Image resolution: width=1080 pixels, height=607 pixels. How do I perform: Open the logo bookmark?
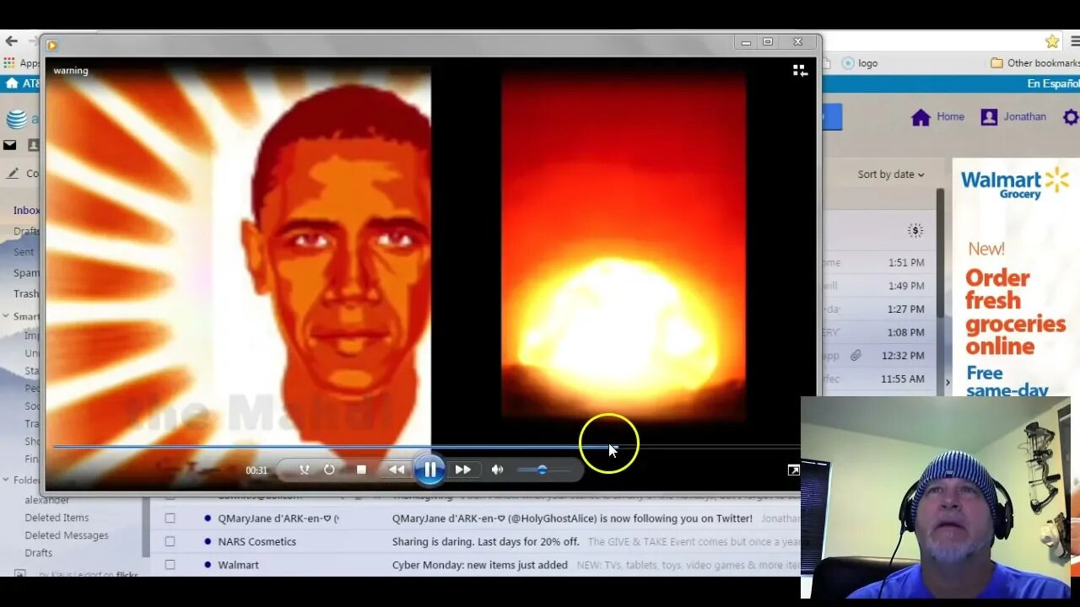pyautogui.click(x=861, y=63)
